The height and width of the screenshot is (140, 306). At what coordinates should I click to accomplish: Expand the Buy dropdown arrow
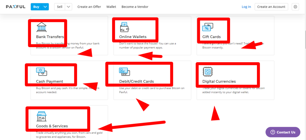(x=45, y=7)
